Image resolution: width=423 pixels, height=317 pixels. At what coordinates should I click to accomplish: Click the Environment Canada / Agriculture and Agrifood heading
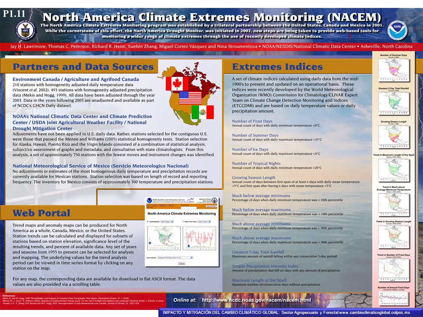pos(76,79)
